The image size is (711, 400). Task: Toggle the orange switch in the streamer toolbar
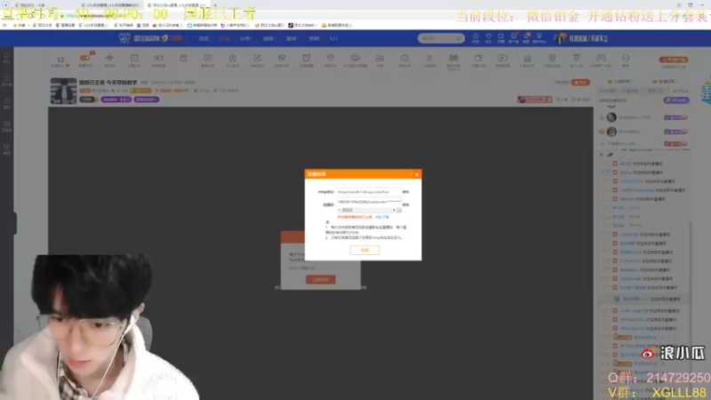click(84, 58)
